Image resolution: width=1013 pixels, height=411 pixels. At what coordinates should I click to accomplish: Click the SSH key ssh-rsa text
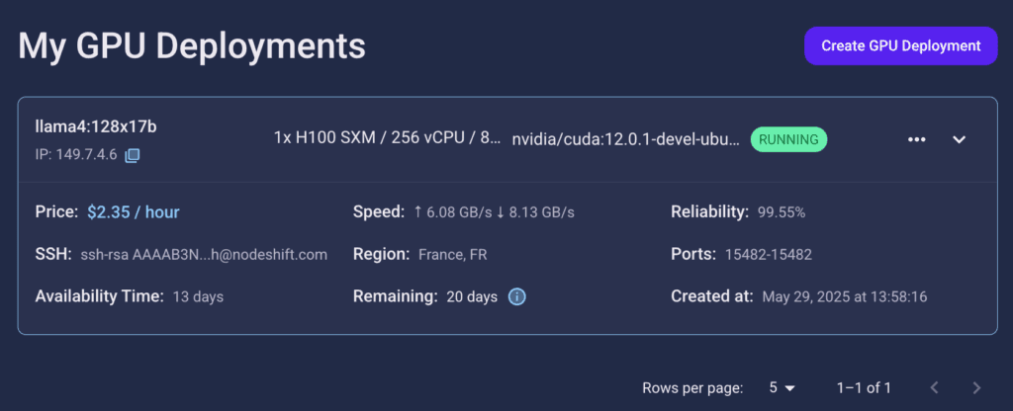[204, 254]
